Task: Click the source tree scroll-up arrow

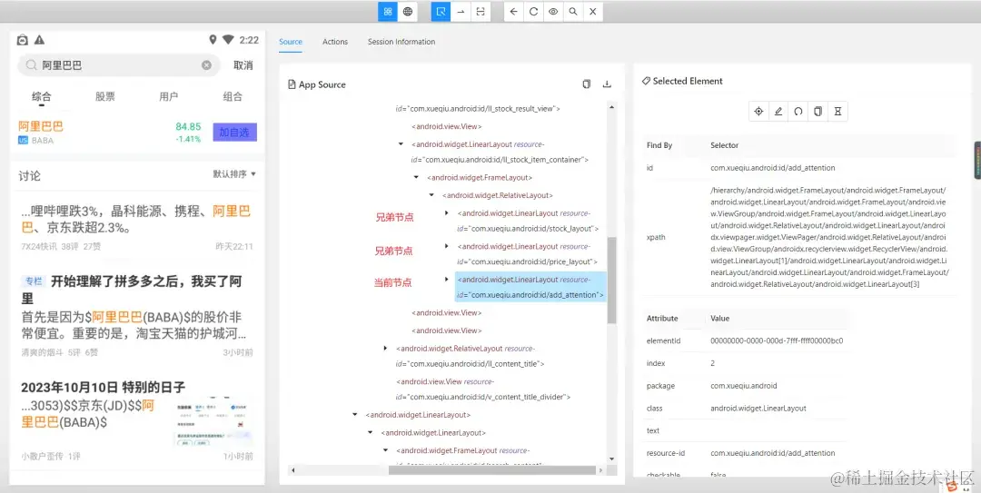Action: [612, 108]
